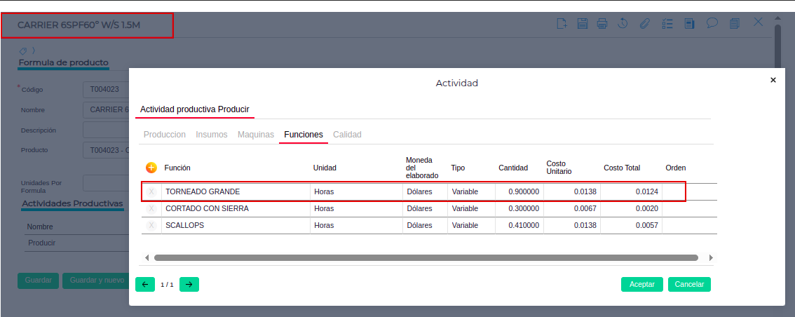This screenshot has height=317, width=795.
Task: Click the history clock icon
Action: point(623,23)
